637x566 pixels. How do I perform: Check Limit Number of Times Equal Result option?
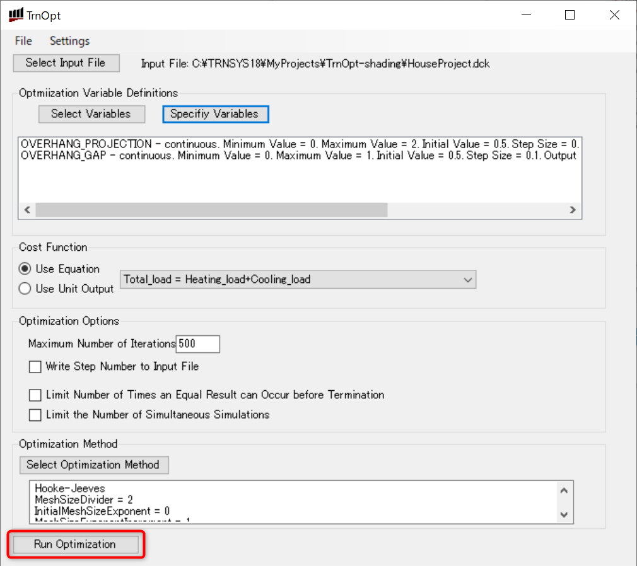35,395
